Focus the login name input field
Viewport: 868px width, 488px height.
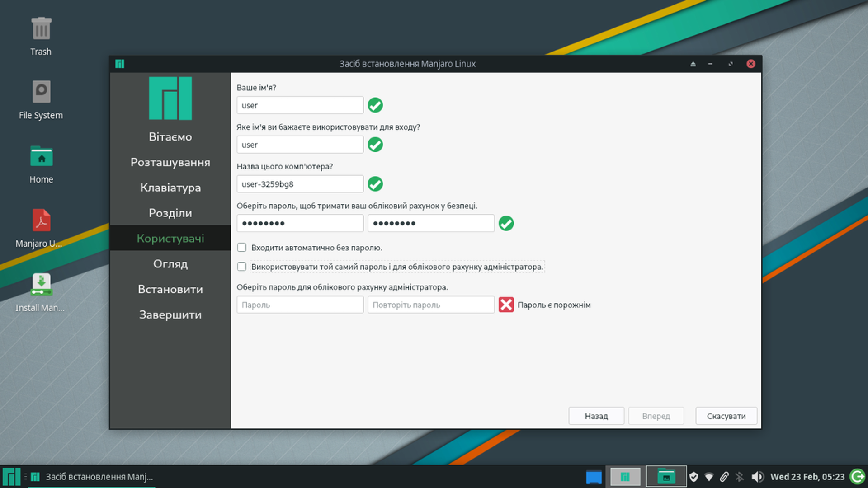pos(300,145)
